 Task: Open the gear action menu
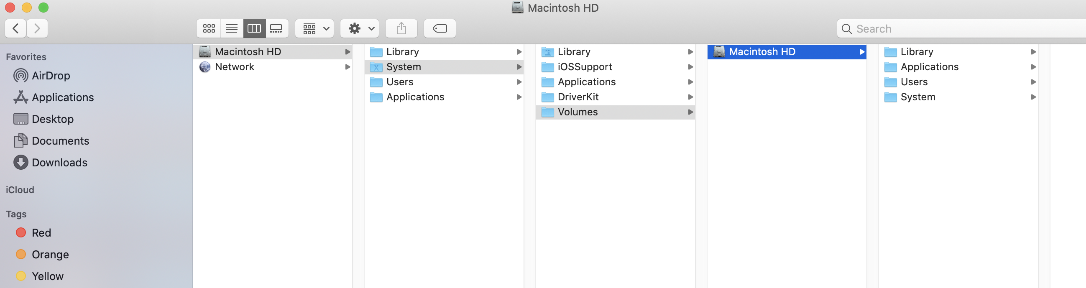tap(360, 28)
